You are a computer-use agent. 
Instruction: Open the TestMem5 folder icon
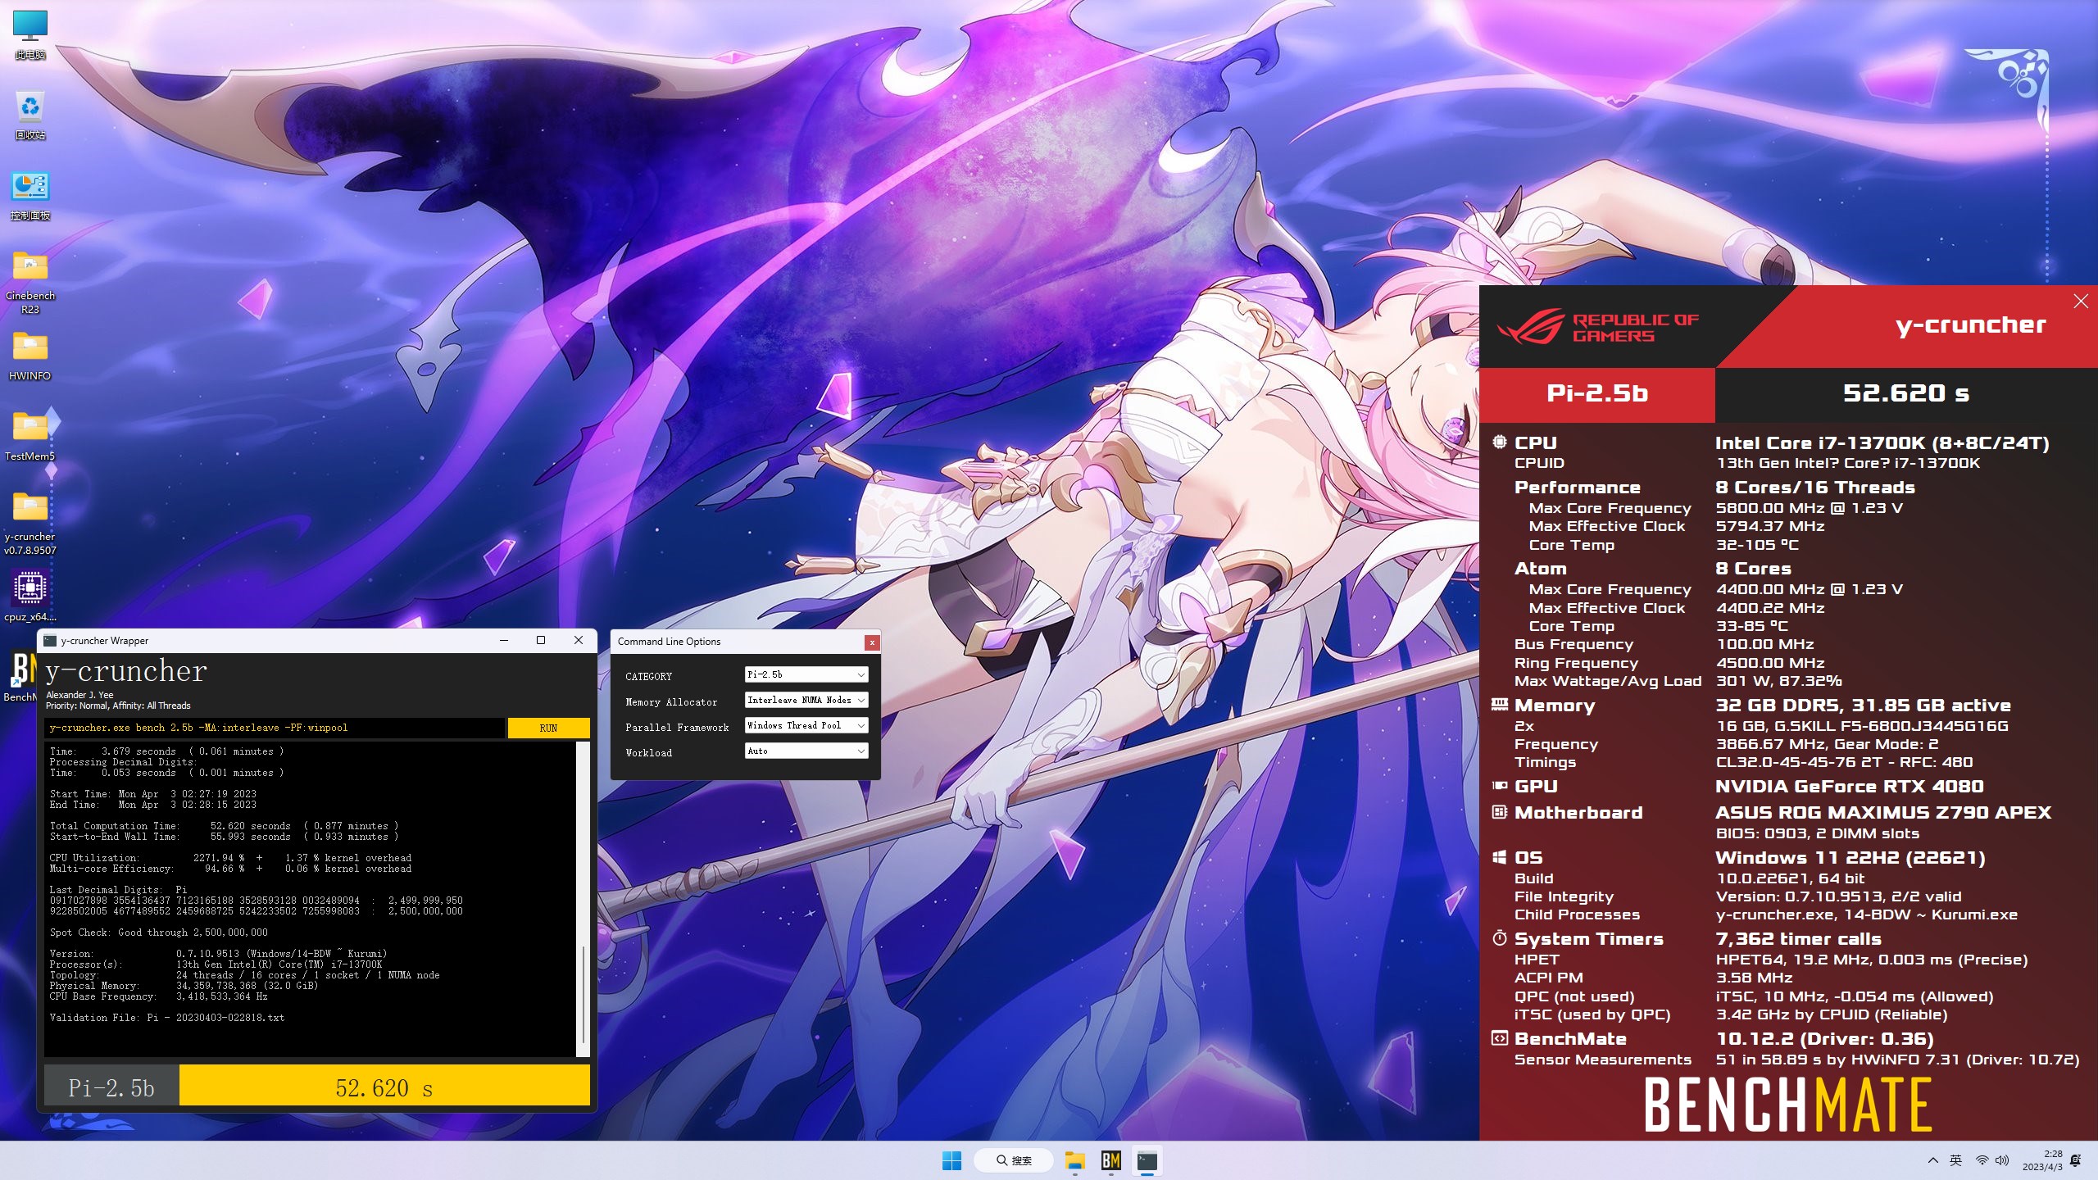click(x=30, y=436)
